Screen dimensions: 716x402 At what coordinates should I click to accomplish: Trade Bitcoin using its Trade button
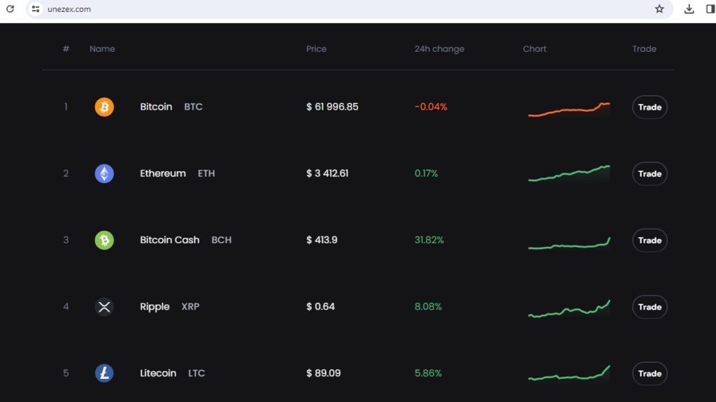click(650, 107)
